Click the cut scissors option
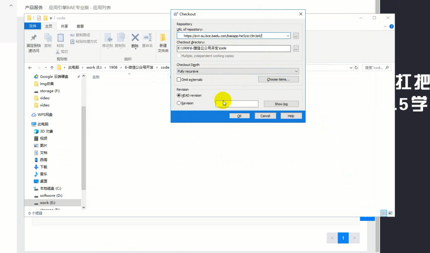 [62, 51]
